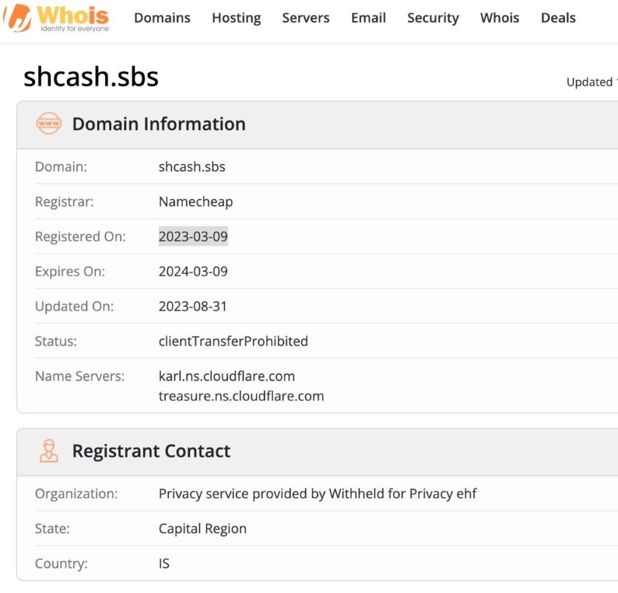
Task: Click the Domain Information globe icon
Action: click(48, 124)
